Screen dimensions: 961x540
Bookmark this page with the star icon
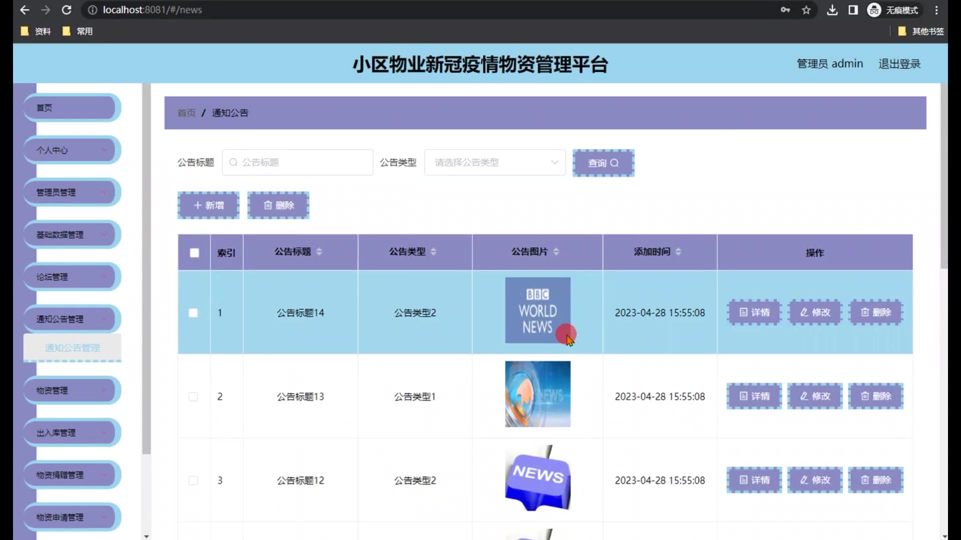(806, 10)
